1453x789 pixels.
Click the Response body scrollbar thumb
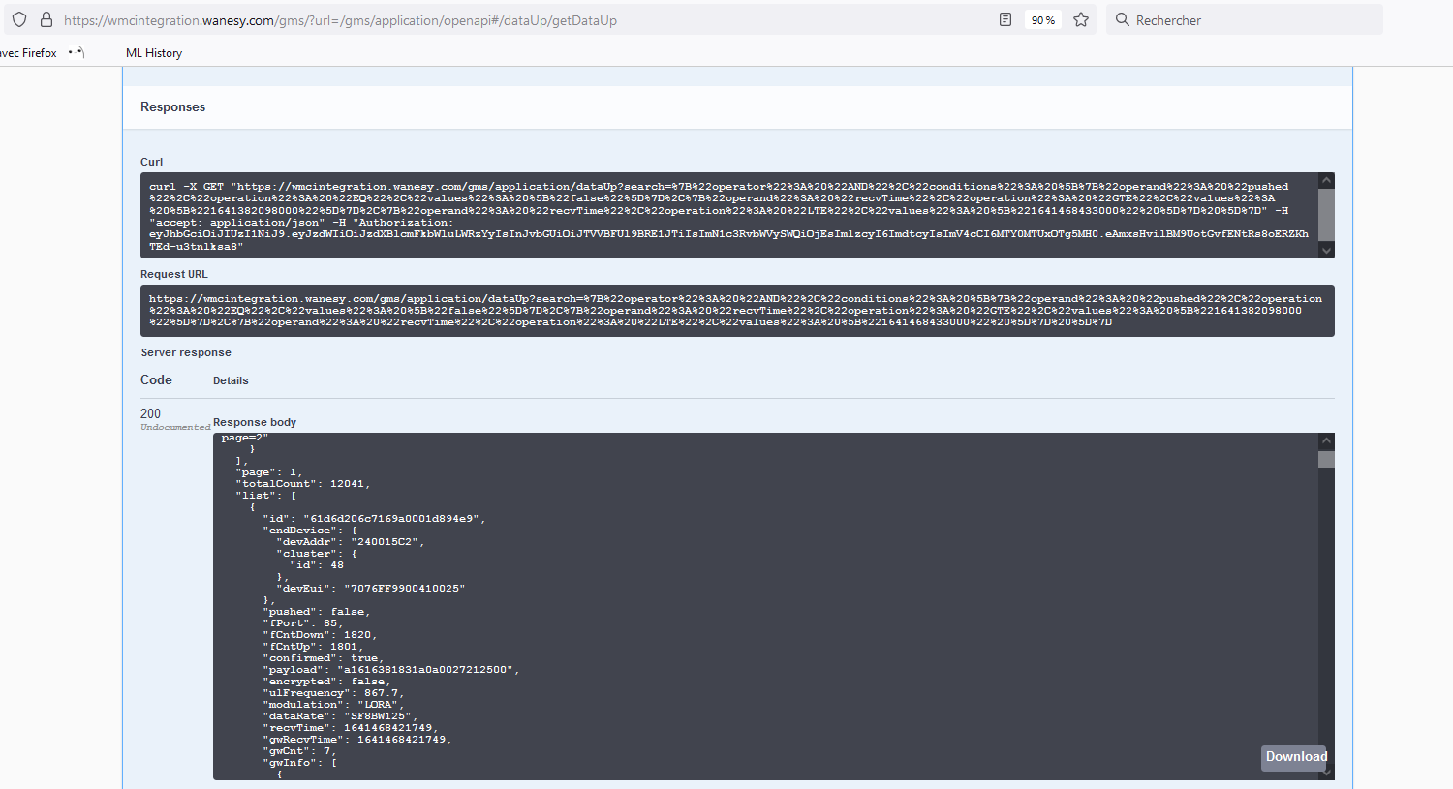point(1326,460)
